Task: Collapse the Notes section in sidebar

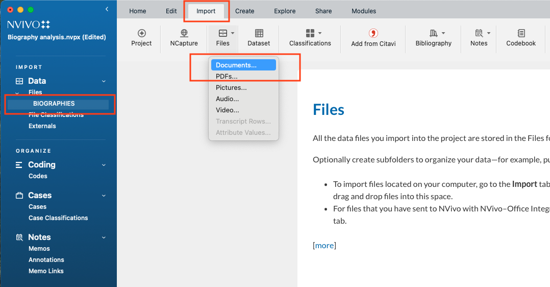Action: (x=104, y=237)
